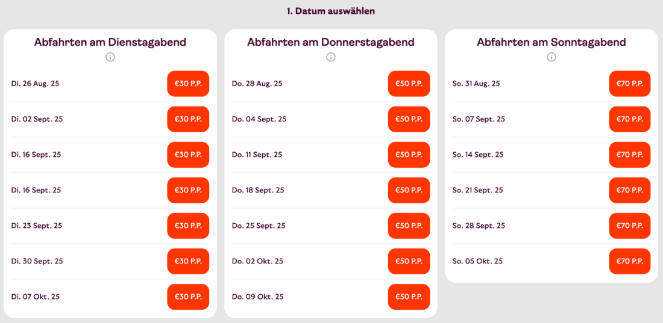Screen dimensions: 663x323
Task: Pick €30 departure on Di. 23 Sept. 25
Action: point(188,226)
